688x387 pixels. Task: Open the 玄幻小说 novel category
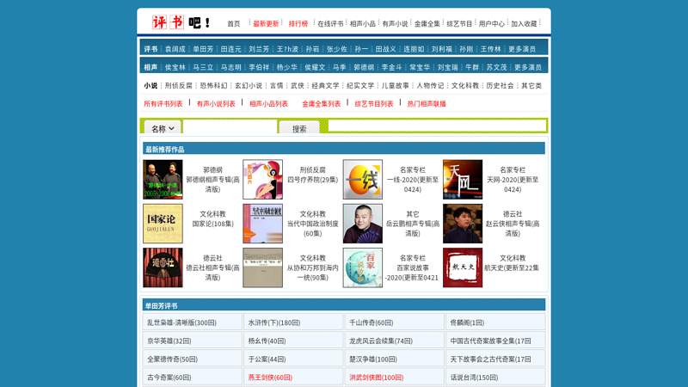click(249, 85)
